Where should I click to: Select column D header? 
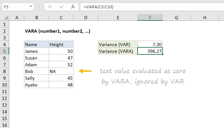tap(86, 18)
